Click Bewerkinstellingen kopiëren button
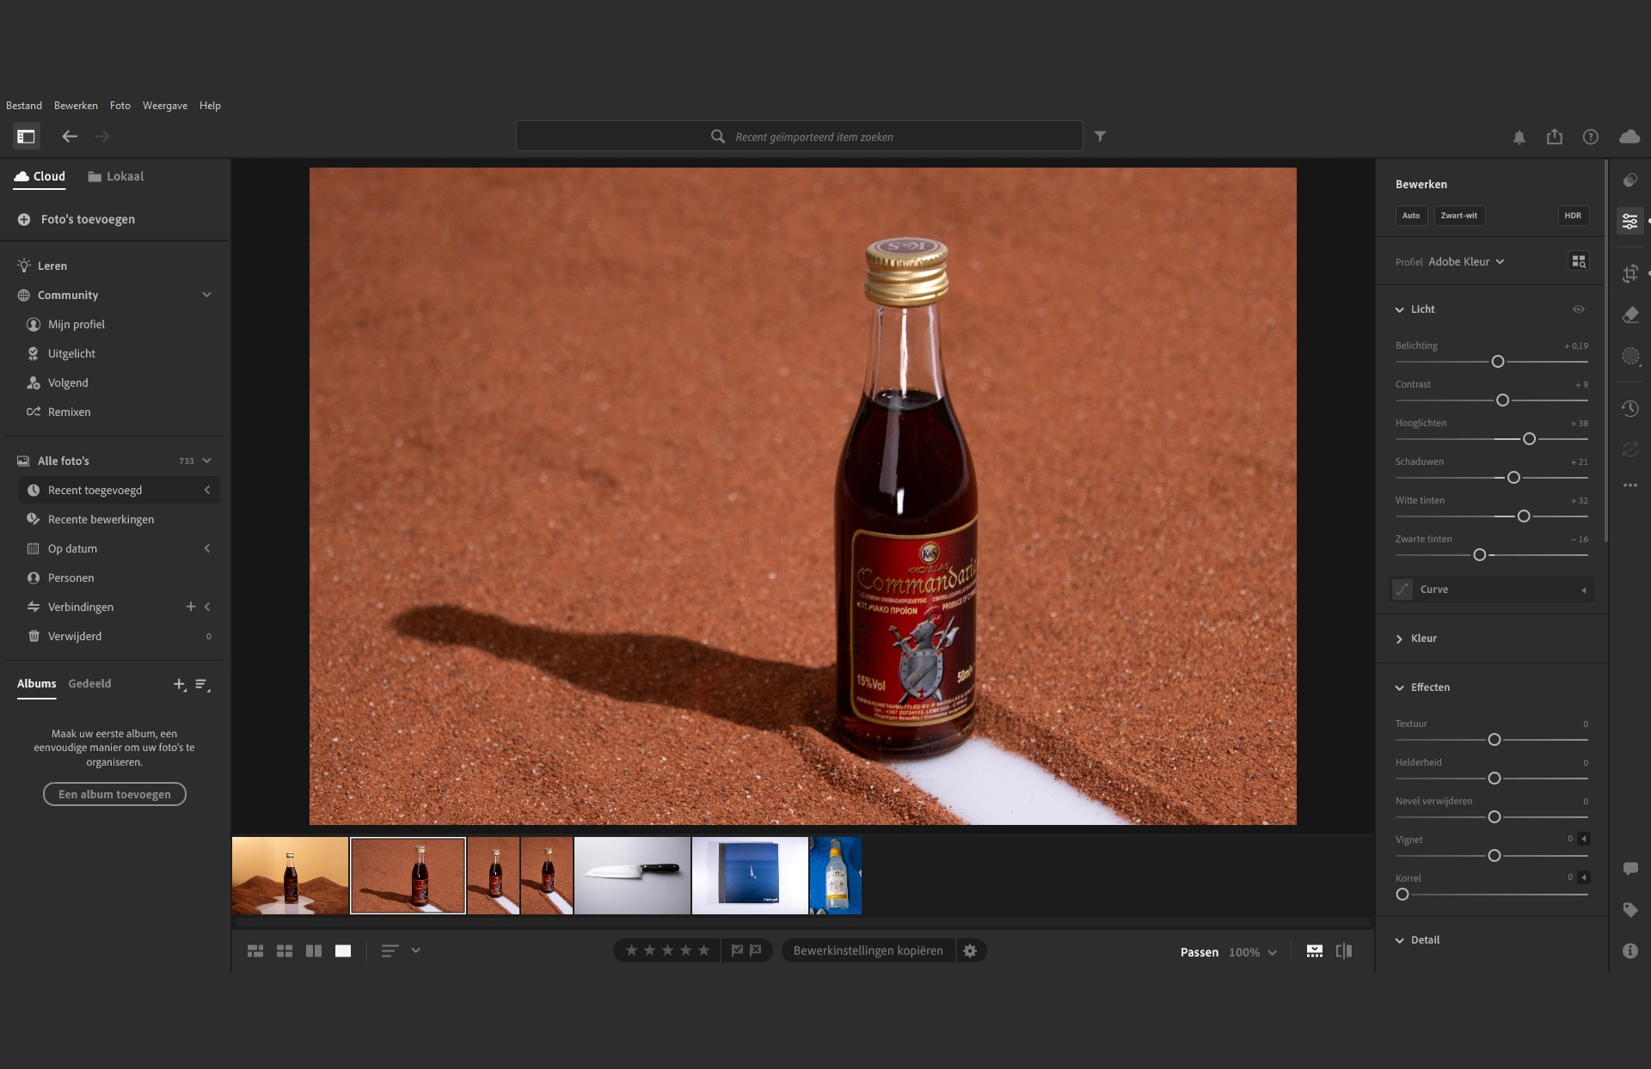The width and height of the screenshot is (1651, 1069). [x=868, y=950]
